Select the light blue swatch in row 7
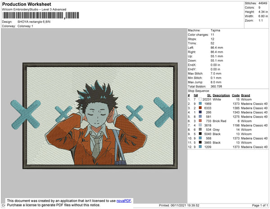This screenshot has height=209, width=270. (200, 125)
